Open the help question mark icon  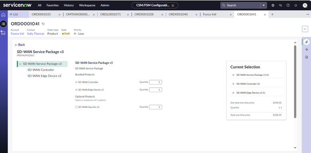point(288,5)
